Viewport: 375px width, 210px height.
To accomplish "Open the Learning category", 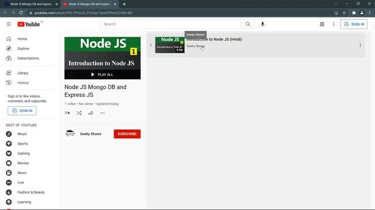I will coord(24,202).
